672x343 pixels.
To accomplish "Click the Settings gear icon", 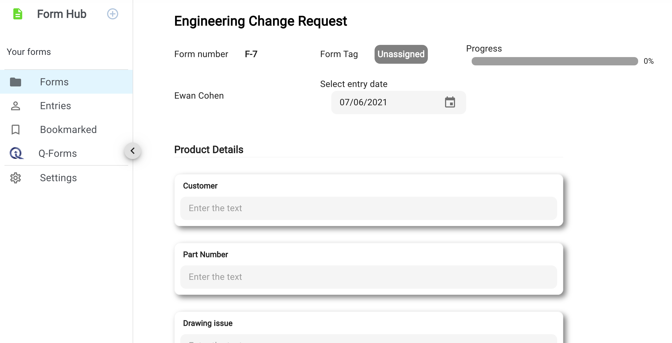I will pyautogui.click(x=16, y=178).
